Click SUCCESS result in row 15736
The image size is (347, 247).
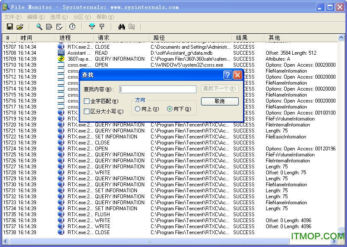[243, 220]
